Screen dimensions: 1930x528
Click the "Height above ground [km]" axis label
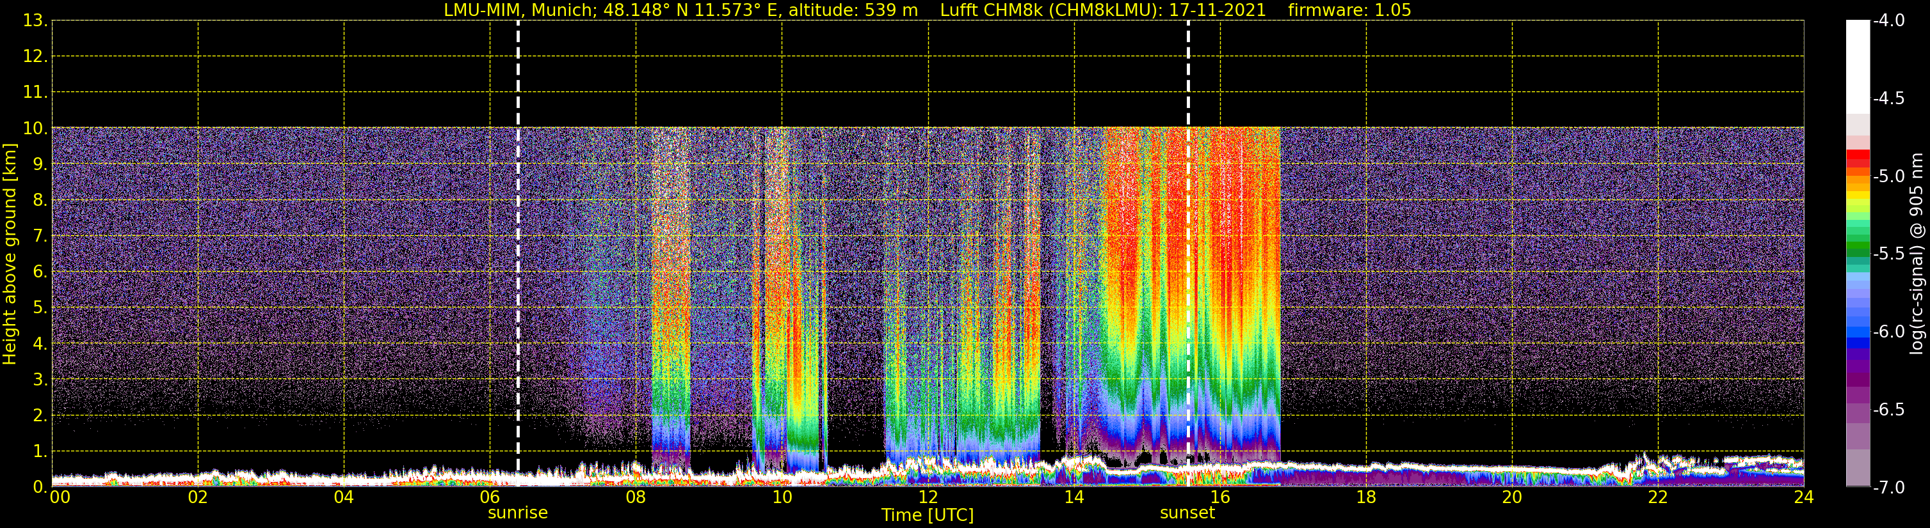click(x=10, y=254)
